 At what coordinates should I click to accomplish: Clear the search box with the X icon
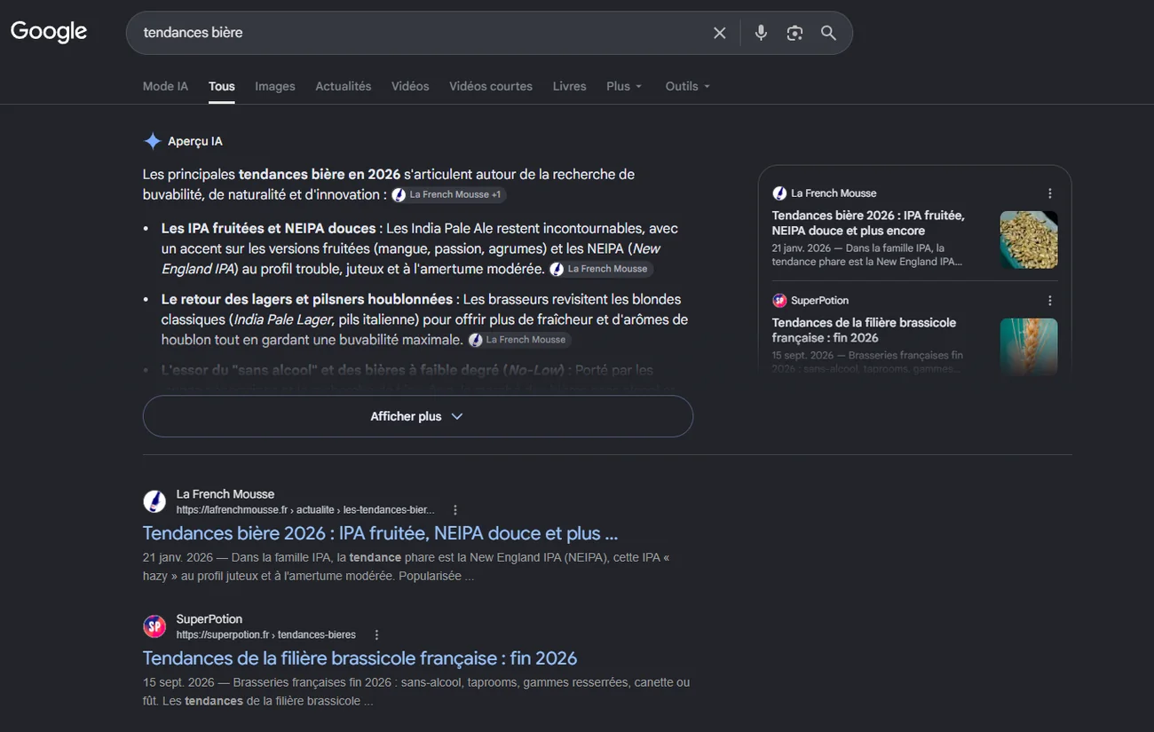[x=720, y=33]
